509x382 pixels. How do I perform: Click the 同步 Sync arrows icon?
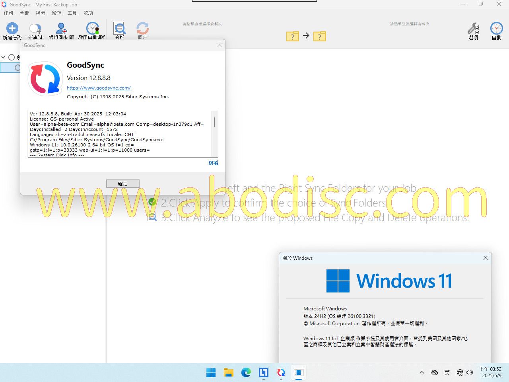pos(142,28)
